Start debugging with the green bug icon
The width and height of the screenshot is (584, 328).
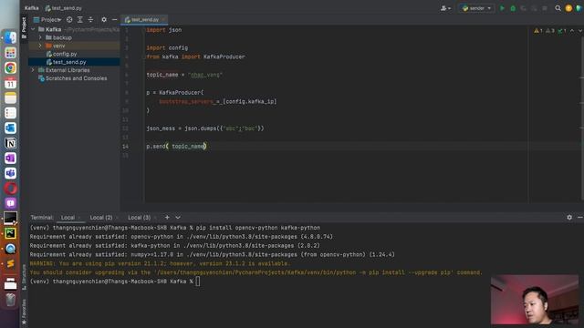[513, 8]
